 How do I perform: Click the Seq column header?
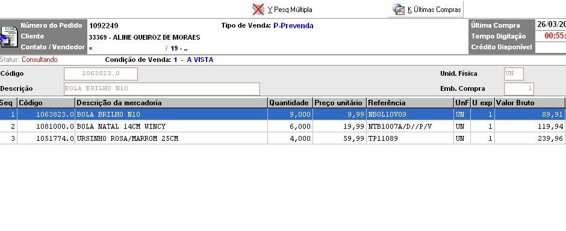click(x=8, y=103)
